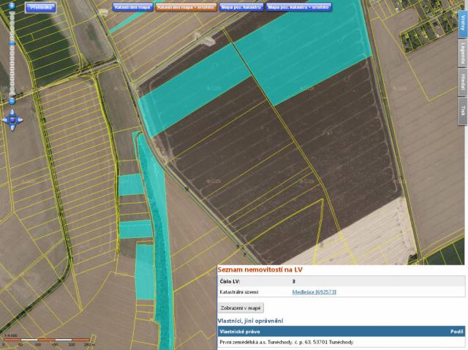The image size is (468, 350).
Task: Click the zoom level slider handle
Action: click(x=12, y=42)
